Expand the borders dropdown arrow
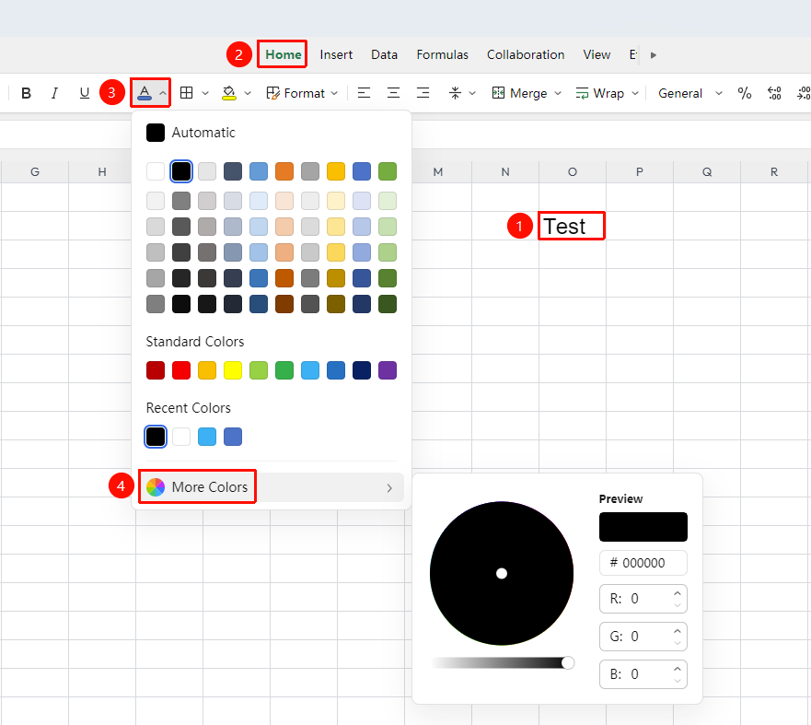The height and width of the screenshot is (725, 811). 204,93
